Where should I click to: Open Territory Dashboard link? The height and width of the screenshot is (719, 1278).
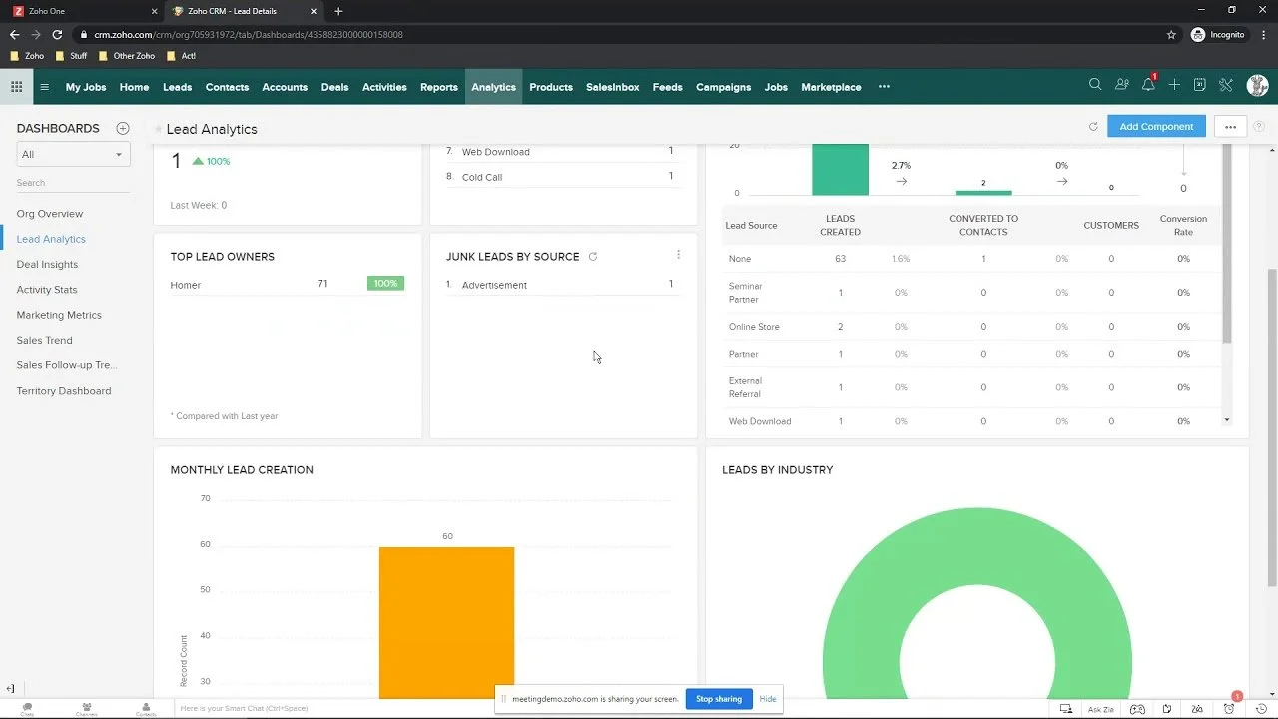64,391
